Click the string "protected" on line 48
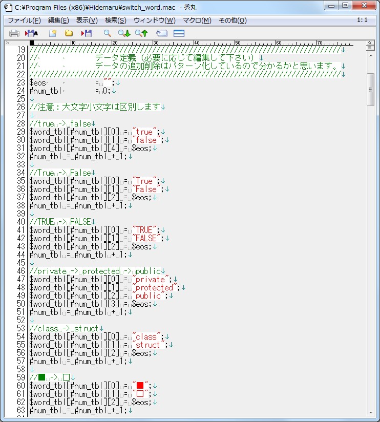 155,287
